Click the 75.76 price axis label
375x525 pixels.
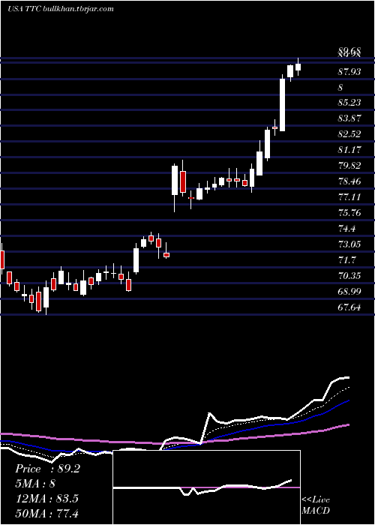(349, 212)
